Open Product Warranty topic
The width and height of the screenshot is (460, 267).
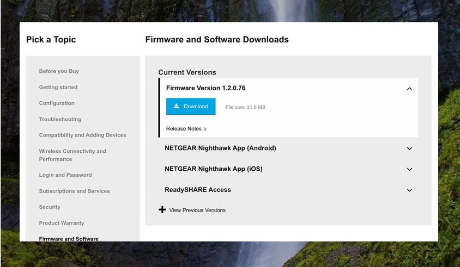pos(62,223)
